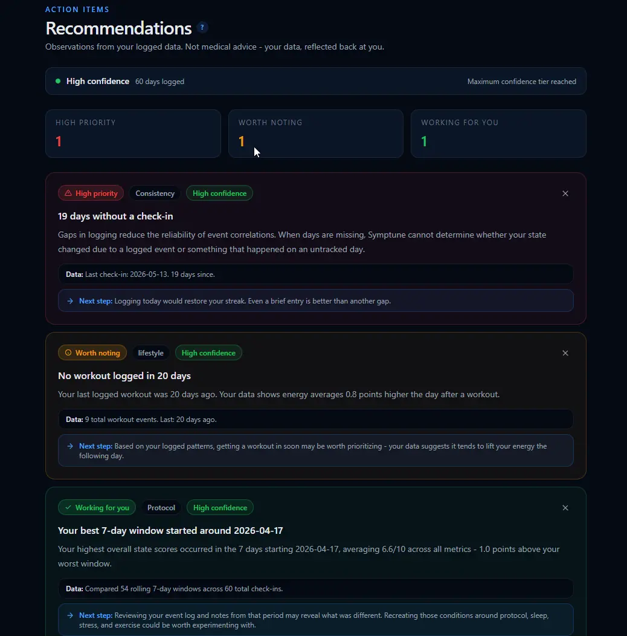Click arrow icon beside Reviewing event log step

pyautogui.click(x=70, y=615)
